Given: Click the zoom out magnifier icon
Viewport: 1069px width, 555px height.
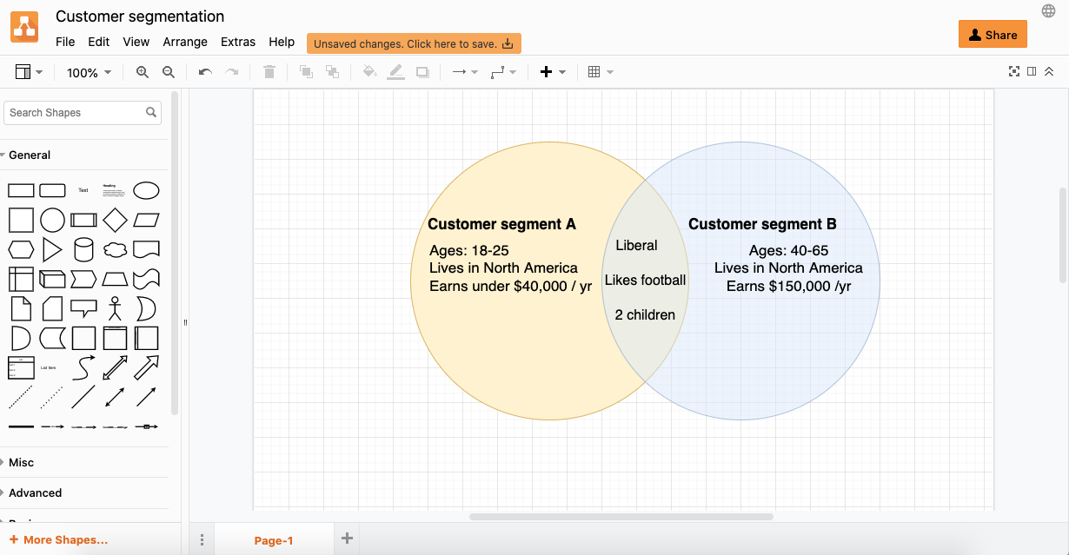Looking at the screenshot, I should (x=169, y=72).
